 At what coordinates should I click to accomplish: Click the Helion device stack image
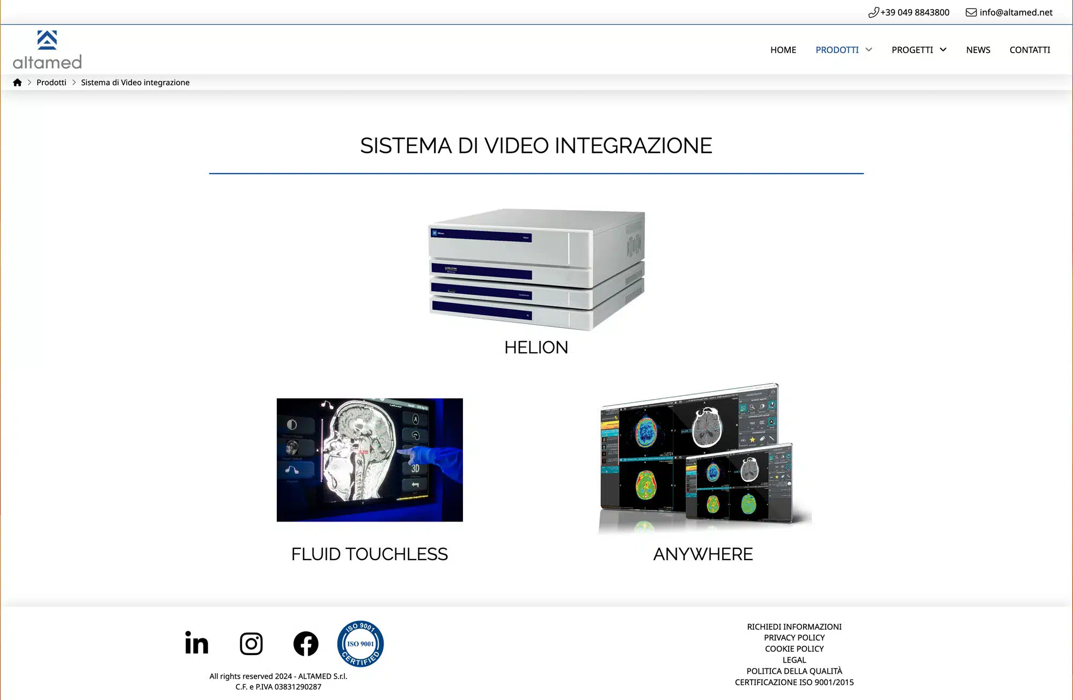[536, 269]
